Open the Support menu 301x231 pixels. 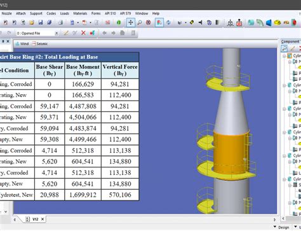[x=36, y=13]
